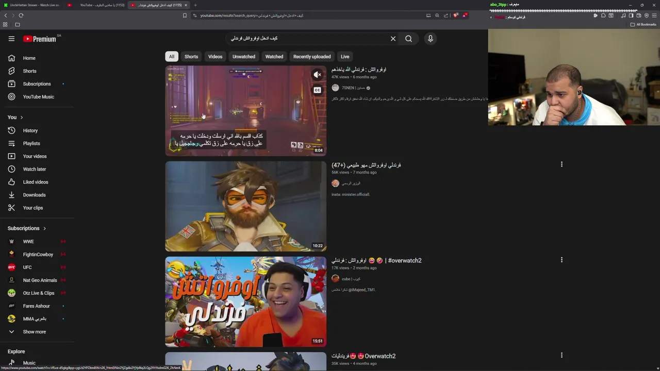Open the first video preview thumbnail
This screenshot has width=660, height=371.
245,110
